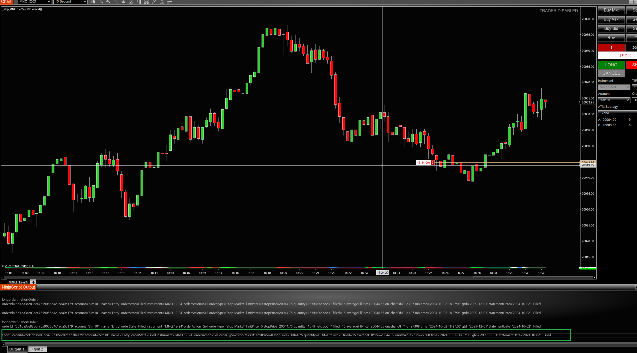637x353 pixels.
Task: Open the MNQ 12-24 instrument selector
Action: [35, 2]
